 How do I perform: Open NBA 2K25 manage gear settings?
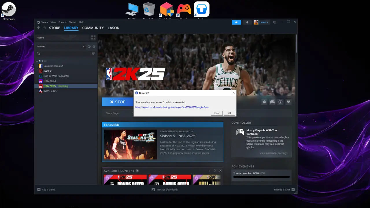(x=264, y=102)
